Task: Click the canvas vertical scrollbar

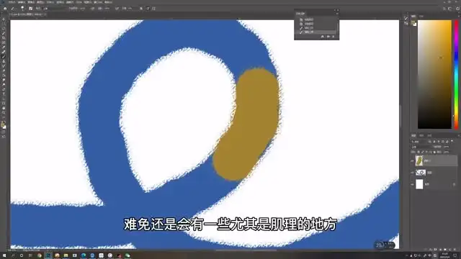Action: pyautogui.click(x=401, y=116)
